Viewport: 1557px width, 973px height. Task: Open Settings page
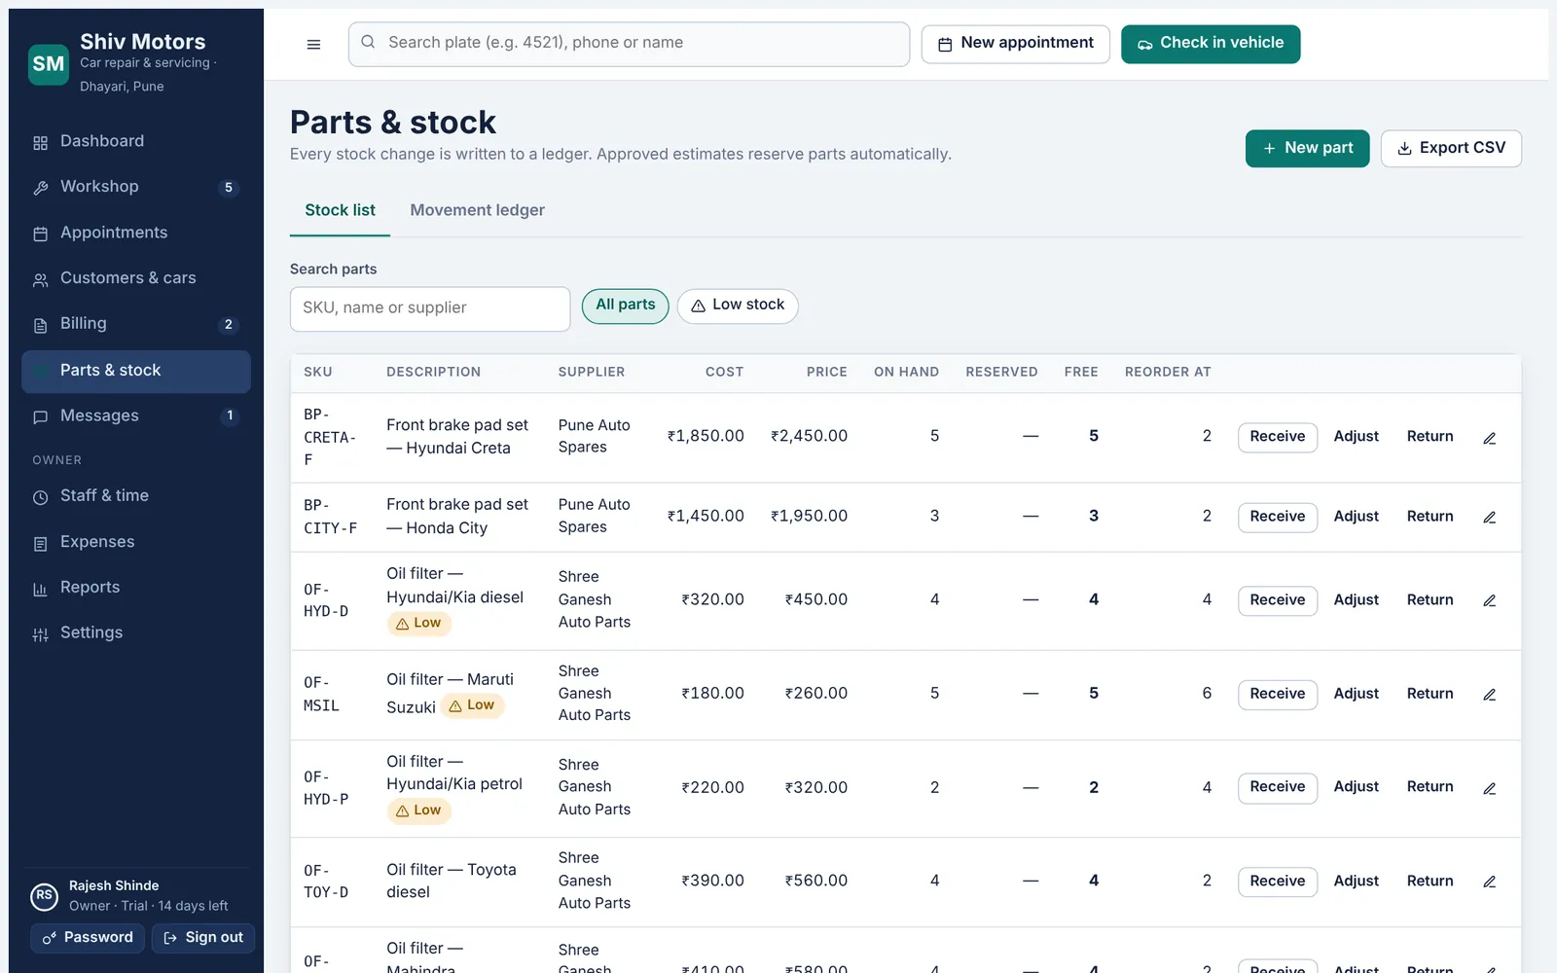click(136, 633)
